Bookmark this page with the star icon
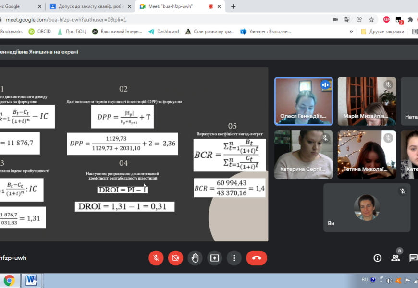The width and height of the screenshot is (418, 288). pos(371,20)
